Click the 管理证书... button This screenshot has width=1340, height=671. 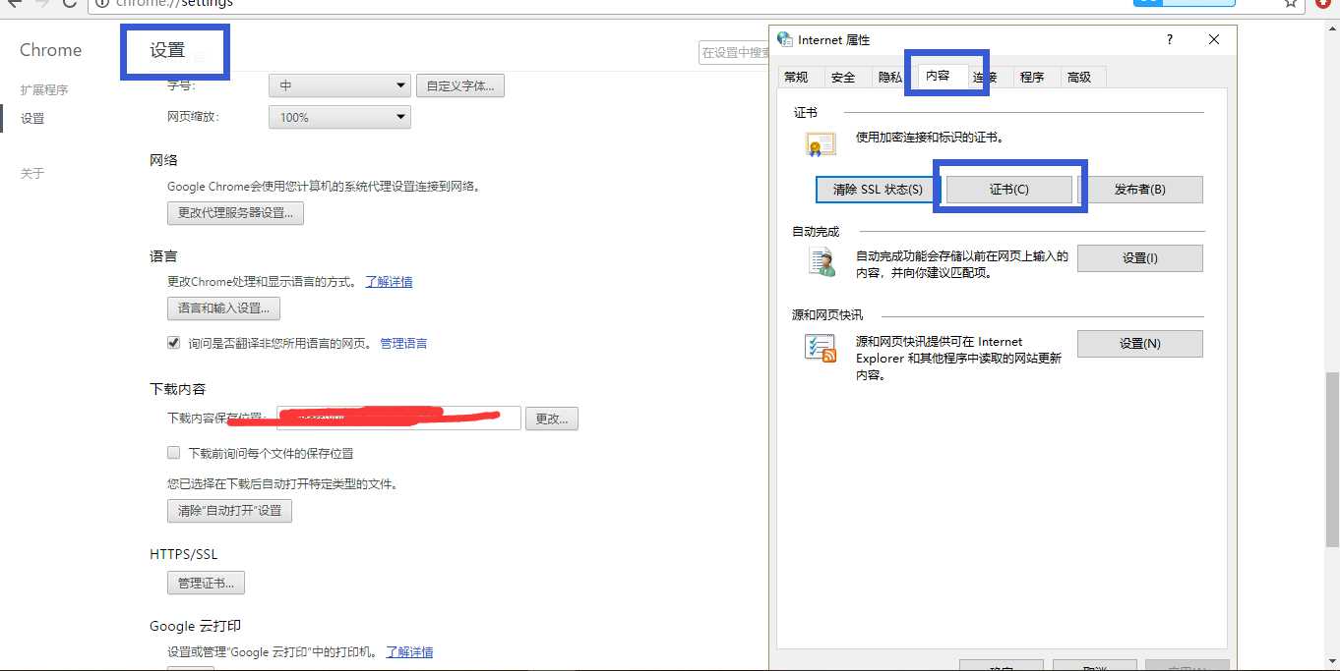[x=206, y=583]
